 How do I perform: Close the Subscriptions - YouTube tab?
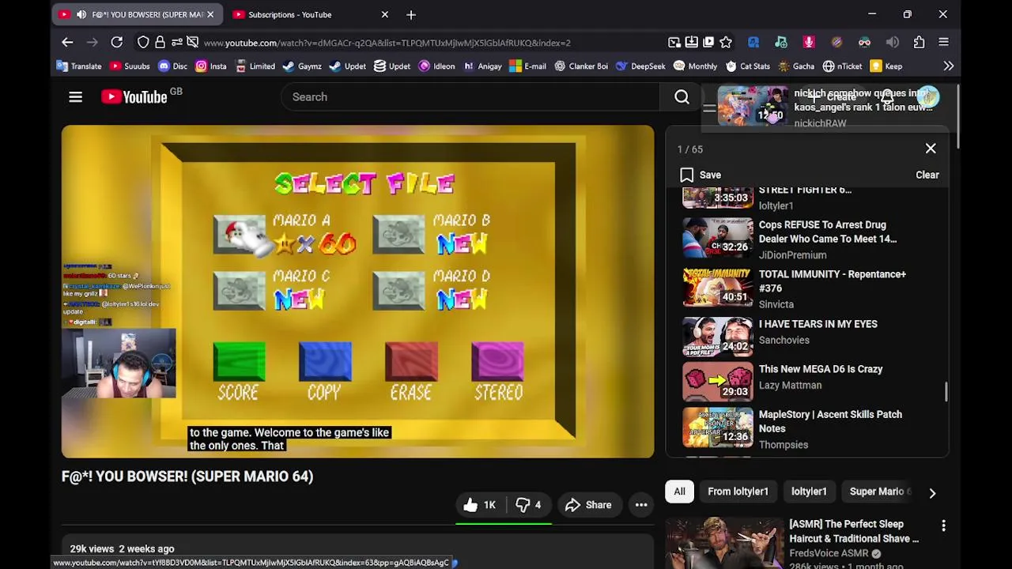coord(385,14)
